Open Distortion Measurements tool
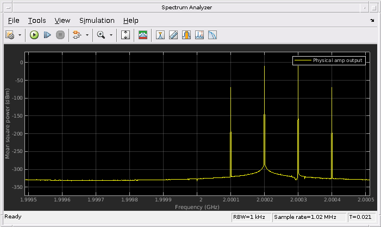The height and width of the screenshot is (227, 381). (213, 35)
